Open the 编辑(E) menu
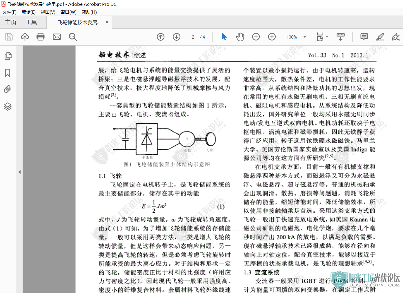The height and width of the screenshot is (293, 403). 29,12
